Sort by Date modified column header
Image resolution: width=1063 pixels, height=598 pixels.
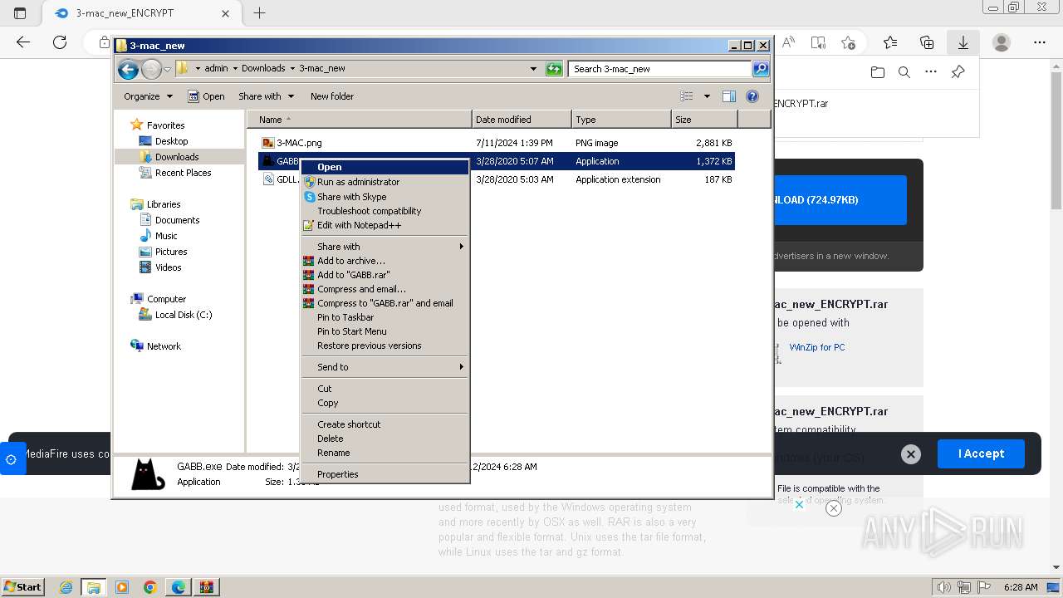tap(522, 120)
